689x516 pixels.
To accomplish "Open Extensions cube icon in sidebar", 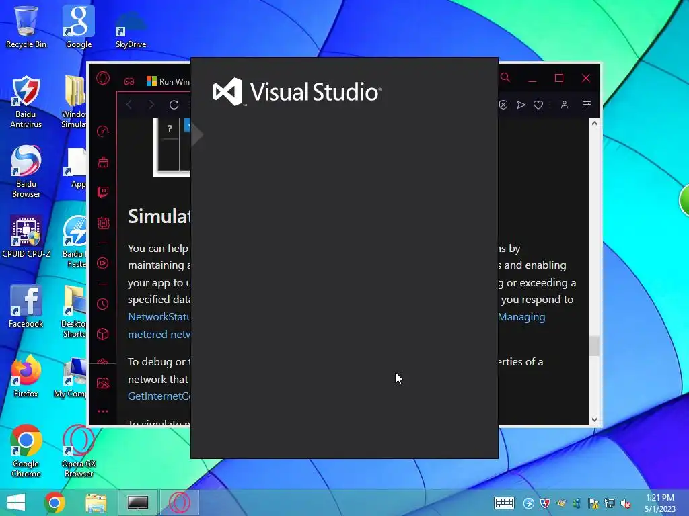I will 103,334.
